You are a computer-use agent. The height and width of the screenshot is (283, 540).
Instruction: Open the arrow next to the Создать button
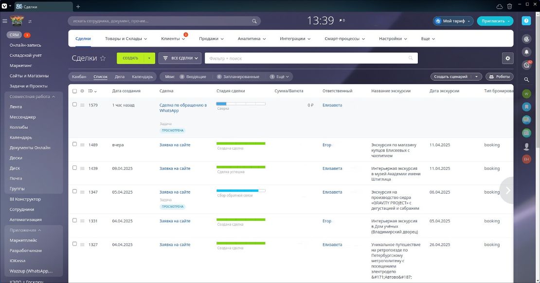[149, 58]
